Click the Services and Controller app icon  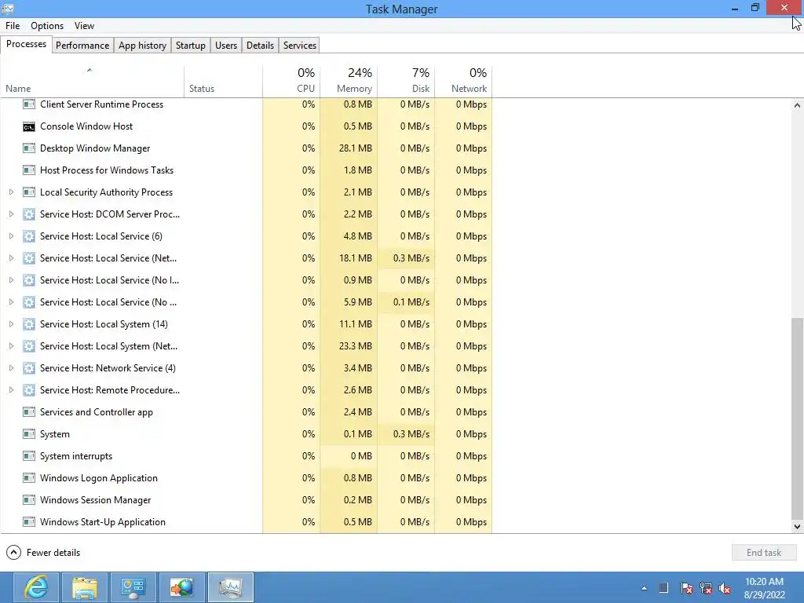[29, 412]
